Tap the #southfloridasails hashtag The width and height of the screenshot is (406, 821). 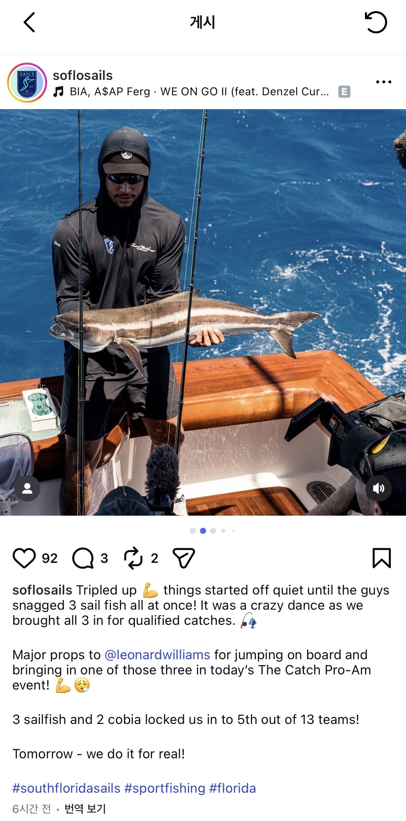(66, 788)
